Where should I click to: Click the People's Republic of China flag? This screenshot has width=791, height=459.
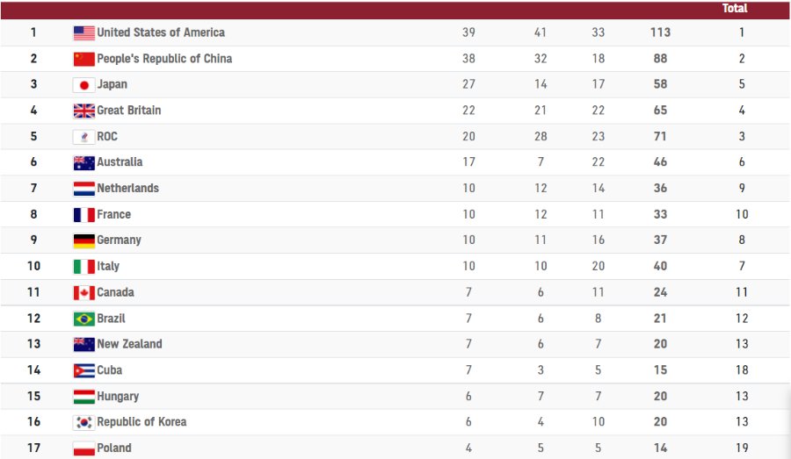click(83, 59)
